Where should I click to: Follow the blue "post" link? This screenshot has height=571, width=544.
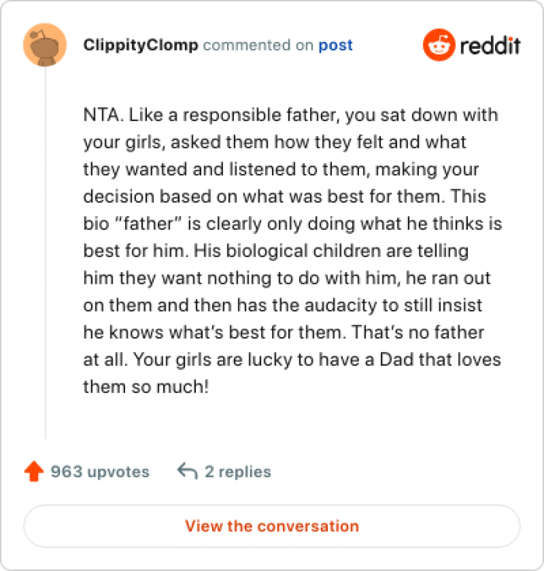click(335, 45)
